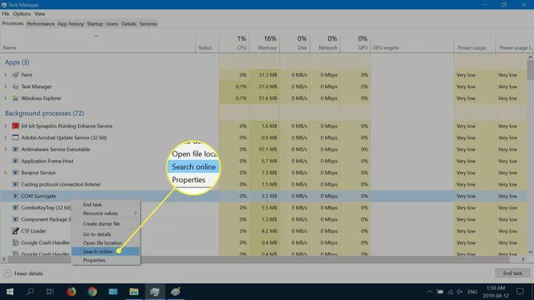This screenshot has width=534, height=300.
Task: Switch to the Performance tab
Action: coord(41,23)
